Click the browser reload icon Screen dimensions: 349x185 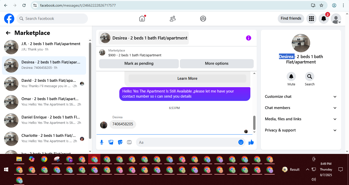tap(24, 5)
